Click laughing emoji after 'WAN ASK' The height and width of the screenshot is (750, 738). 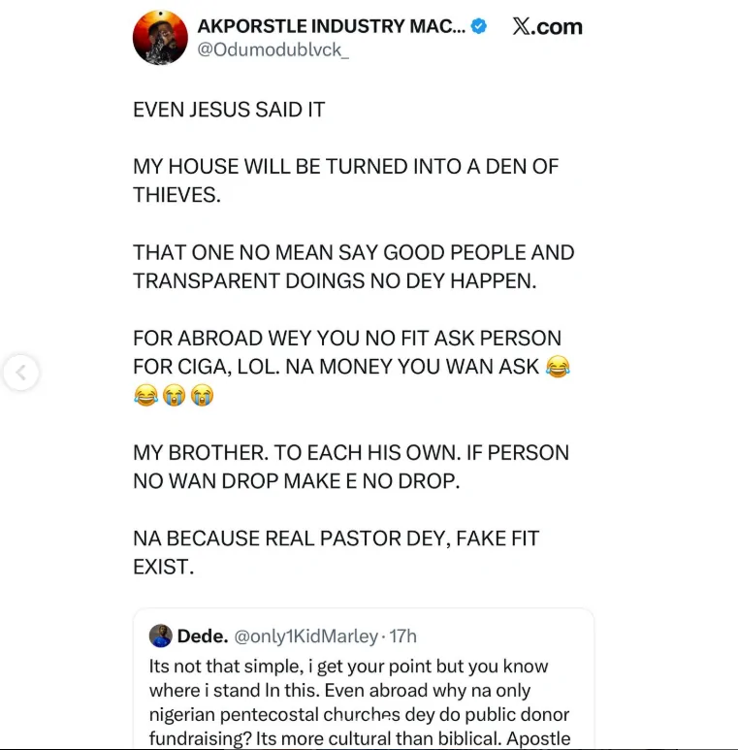(x=558, y=367)
